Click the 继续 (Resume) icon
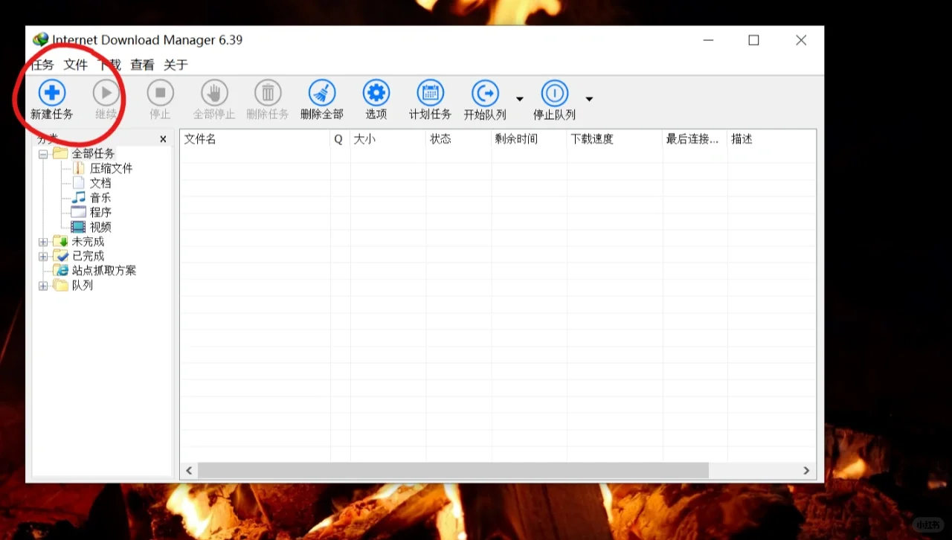Image resolution: width=952 pixels, height=540 pixels. click(x=106, y=92)
